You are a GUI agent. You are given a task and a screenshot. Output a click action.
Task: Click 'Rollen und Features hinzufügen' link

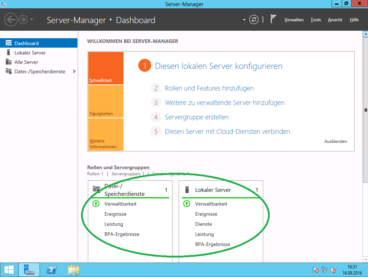click(209, 88)
